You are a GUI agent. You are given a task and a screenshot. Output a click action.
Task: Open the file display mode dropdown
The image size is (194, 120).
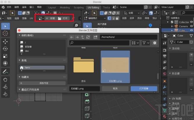135,43
